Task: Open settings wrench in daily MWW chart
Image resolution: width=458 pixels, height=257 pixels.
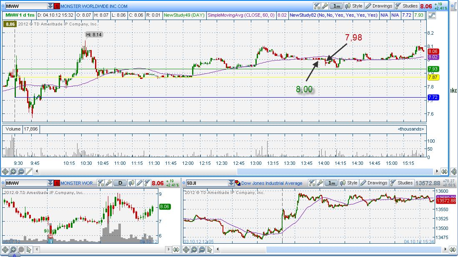Action: coord(109,183)
